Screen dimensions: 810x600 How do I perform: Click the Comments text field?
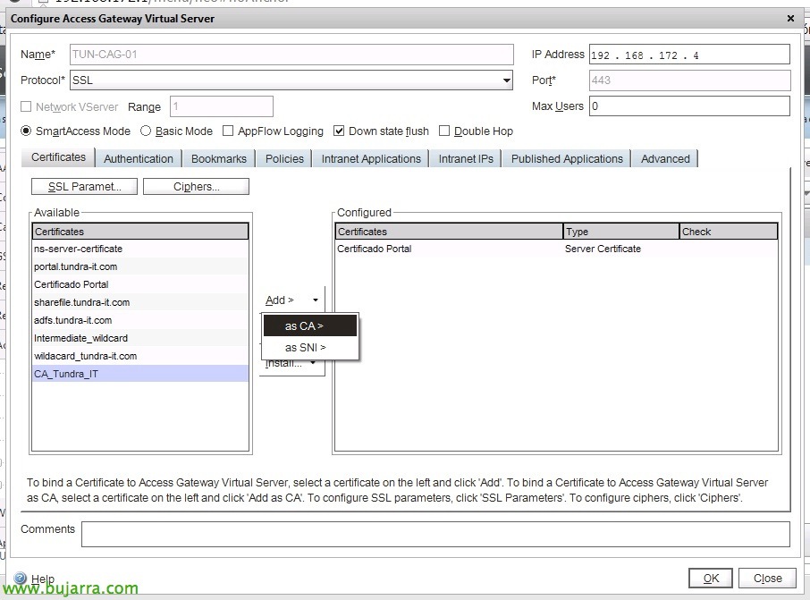tap(435, 534)
